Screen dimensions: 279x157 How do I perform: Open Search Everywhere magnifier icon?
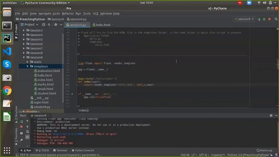pyautogui.click(x=276, y=19)
